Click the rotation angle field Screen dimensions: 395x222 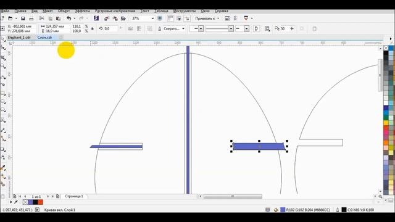click(111, 29)
